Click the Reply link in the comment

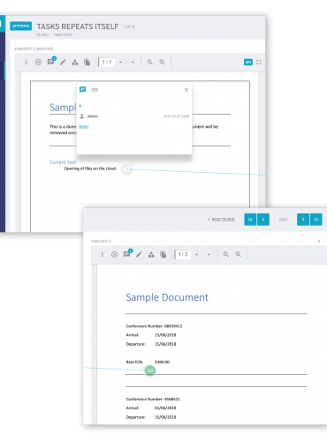click(x=84, y=126)
